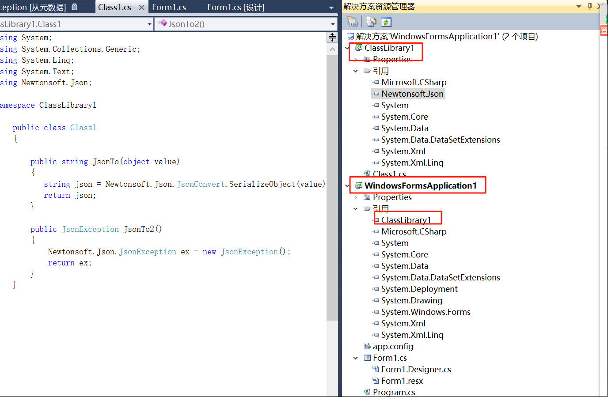
Task: Click the editor scrollbar up arrow
Action: click(x=332, y=49)
